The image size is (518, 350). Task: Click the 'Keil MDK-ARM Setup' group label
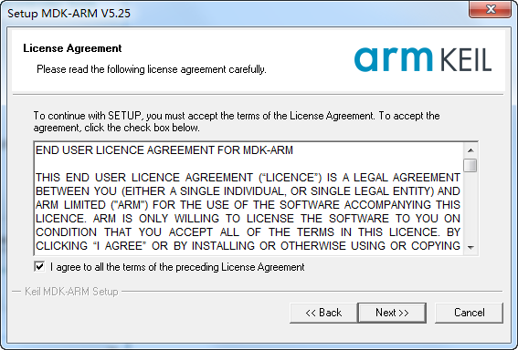[71, 292]
